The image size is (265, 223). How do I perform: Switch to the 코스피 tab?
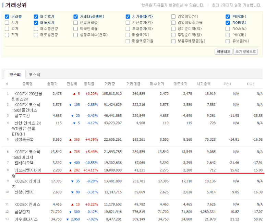pyautogui.click(x=15, y=74)
